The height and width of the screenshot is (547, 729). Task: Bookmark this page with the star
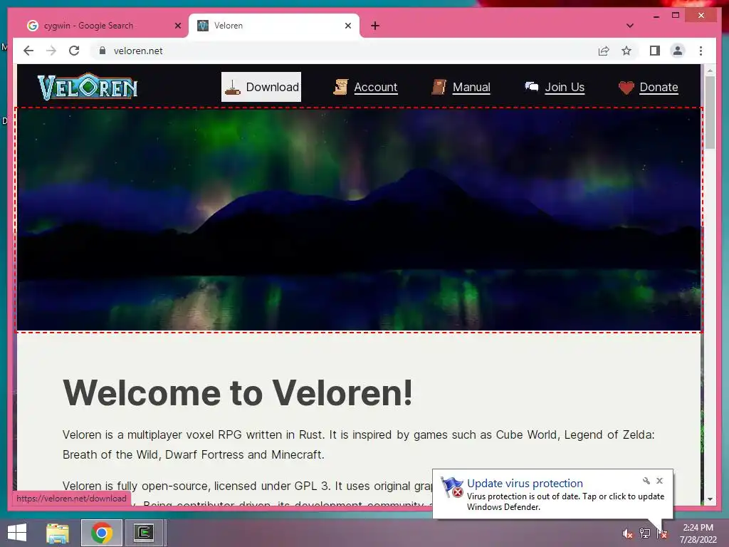click(x=626, y=51)
